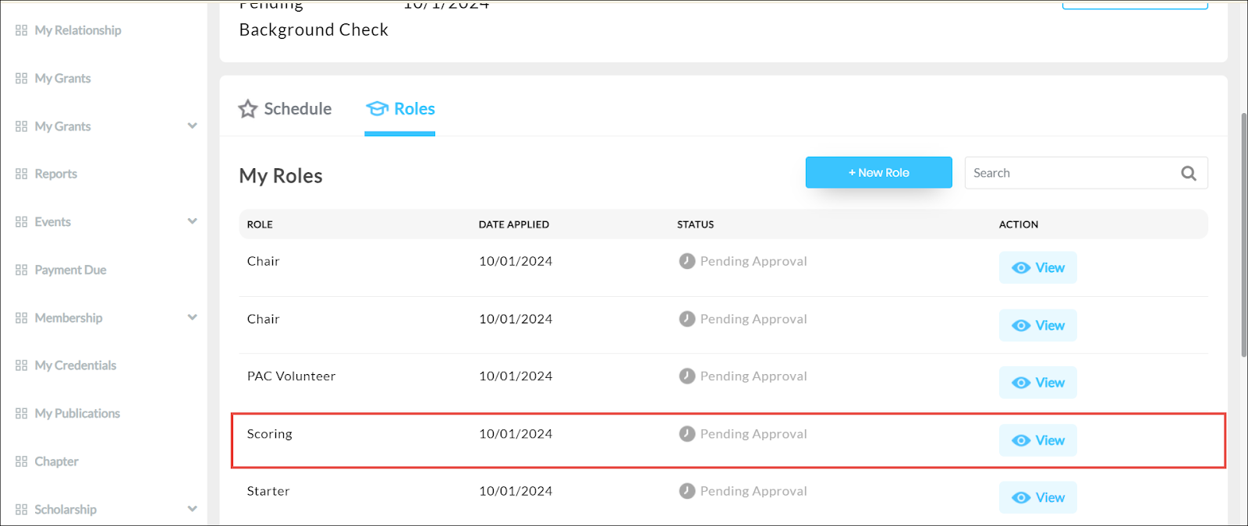Click the Reports sidebar grid icon

(x=21, y=174)
